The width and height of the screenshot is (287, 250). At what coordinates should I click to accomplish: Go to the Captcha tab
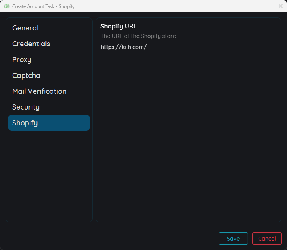[26, 76]
